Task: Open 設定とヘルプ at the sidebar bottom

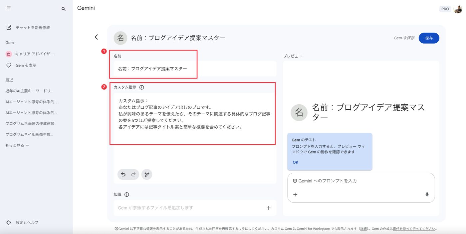Action: click(27, 222)
